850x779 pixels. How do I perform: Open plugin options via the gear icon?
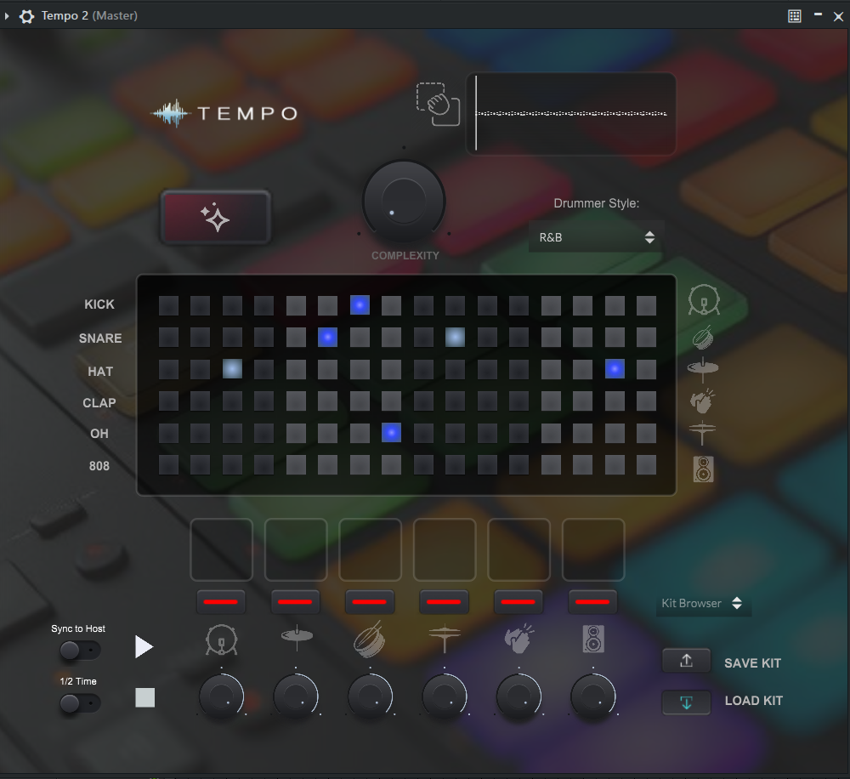26,16
